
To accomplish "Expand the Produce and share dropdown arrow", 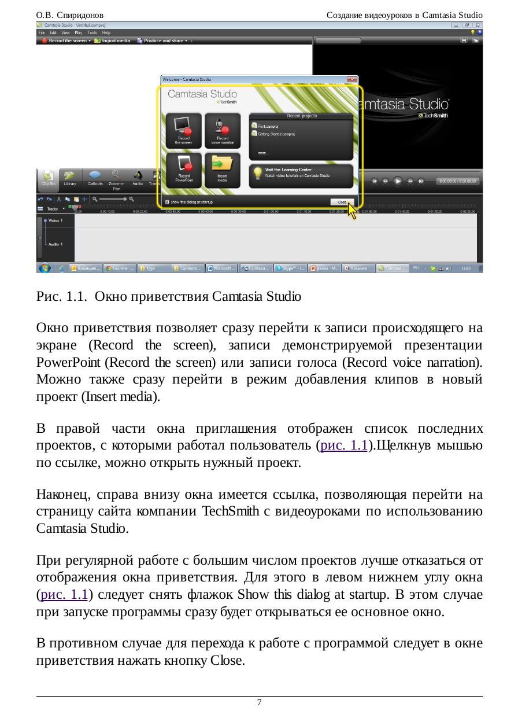I will (x=187, y=41).
